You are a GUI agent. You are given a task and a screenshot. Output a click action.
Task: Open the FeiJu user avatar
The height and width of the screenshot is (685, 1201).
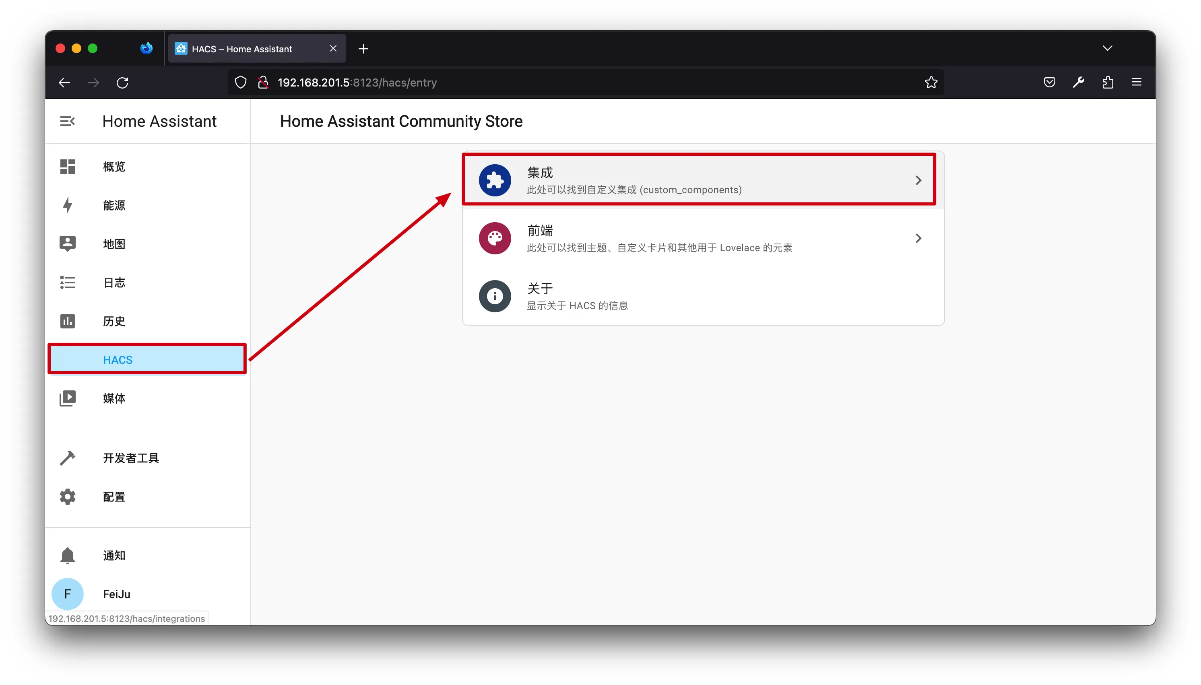point(67,594)
